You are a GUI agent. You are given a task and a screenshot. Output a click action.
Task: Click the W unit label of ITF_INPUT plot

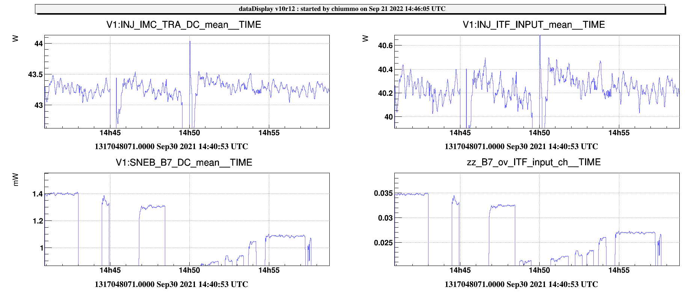(x=365, y=39)
